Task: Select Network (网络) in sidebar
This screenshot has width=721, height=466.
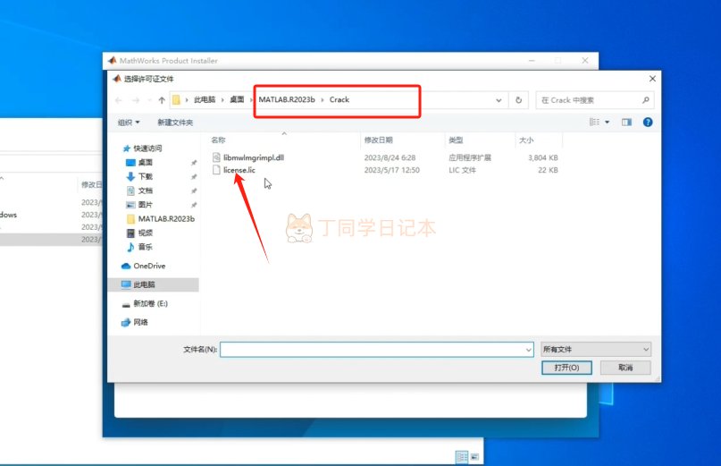Action: click(140, 322)
